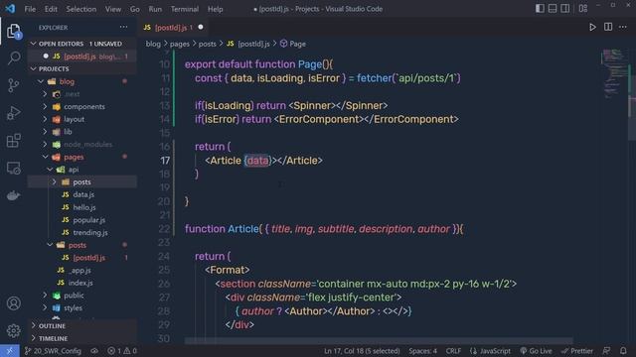Open popular.js in the explorer
Viewport: 636px width, 357px height.
click(81, 220)
